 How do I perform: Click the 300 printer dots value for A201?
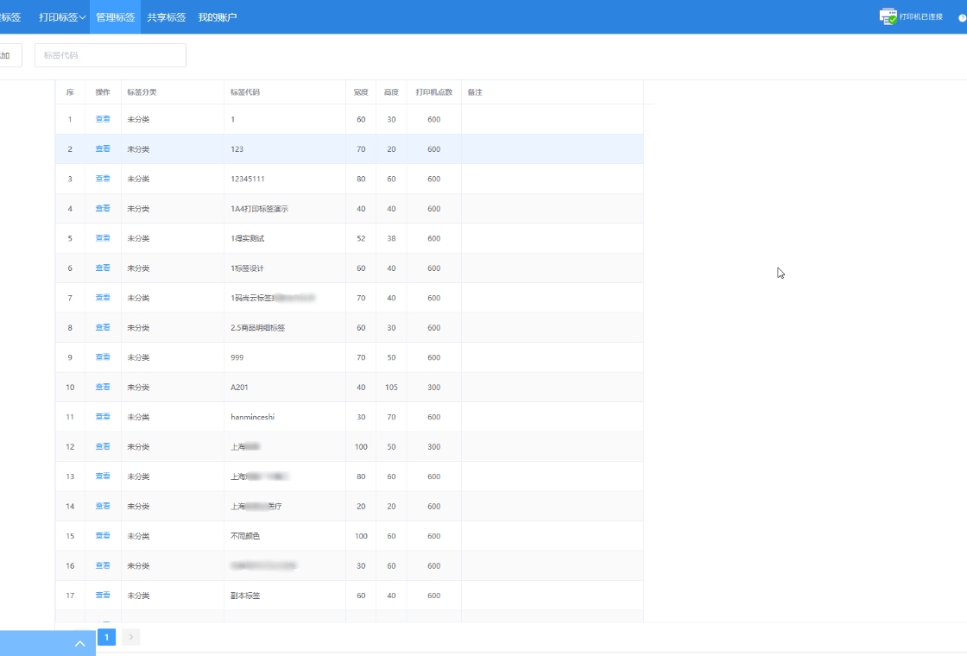click(x=433, y=388)
